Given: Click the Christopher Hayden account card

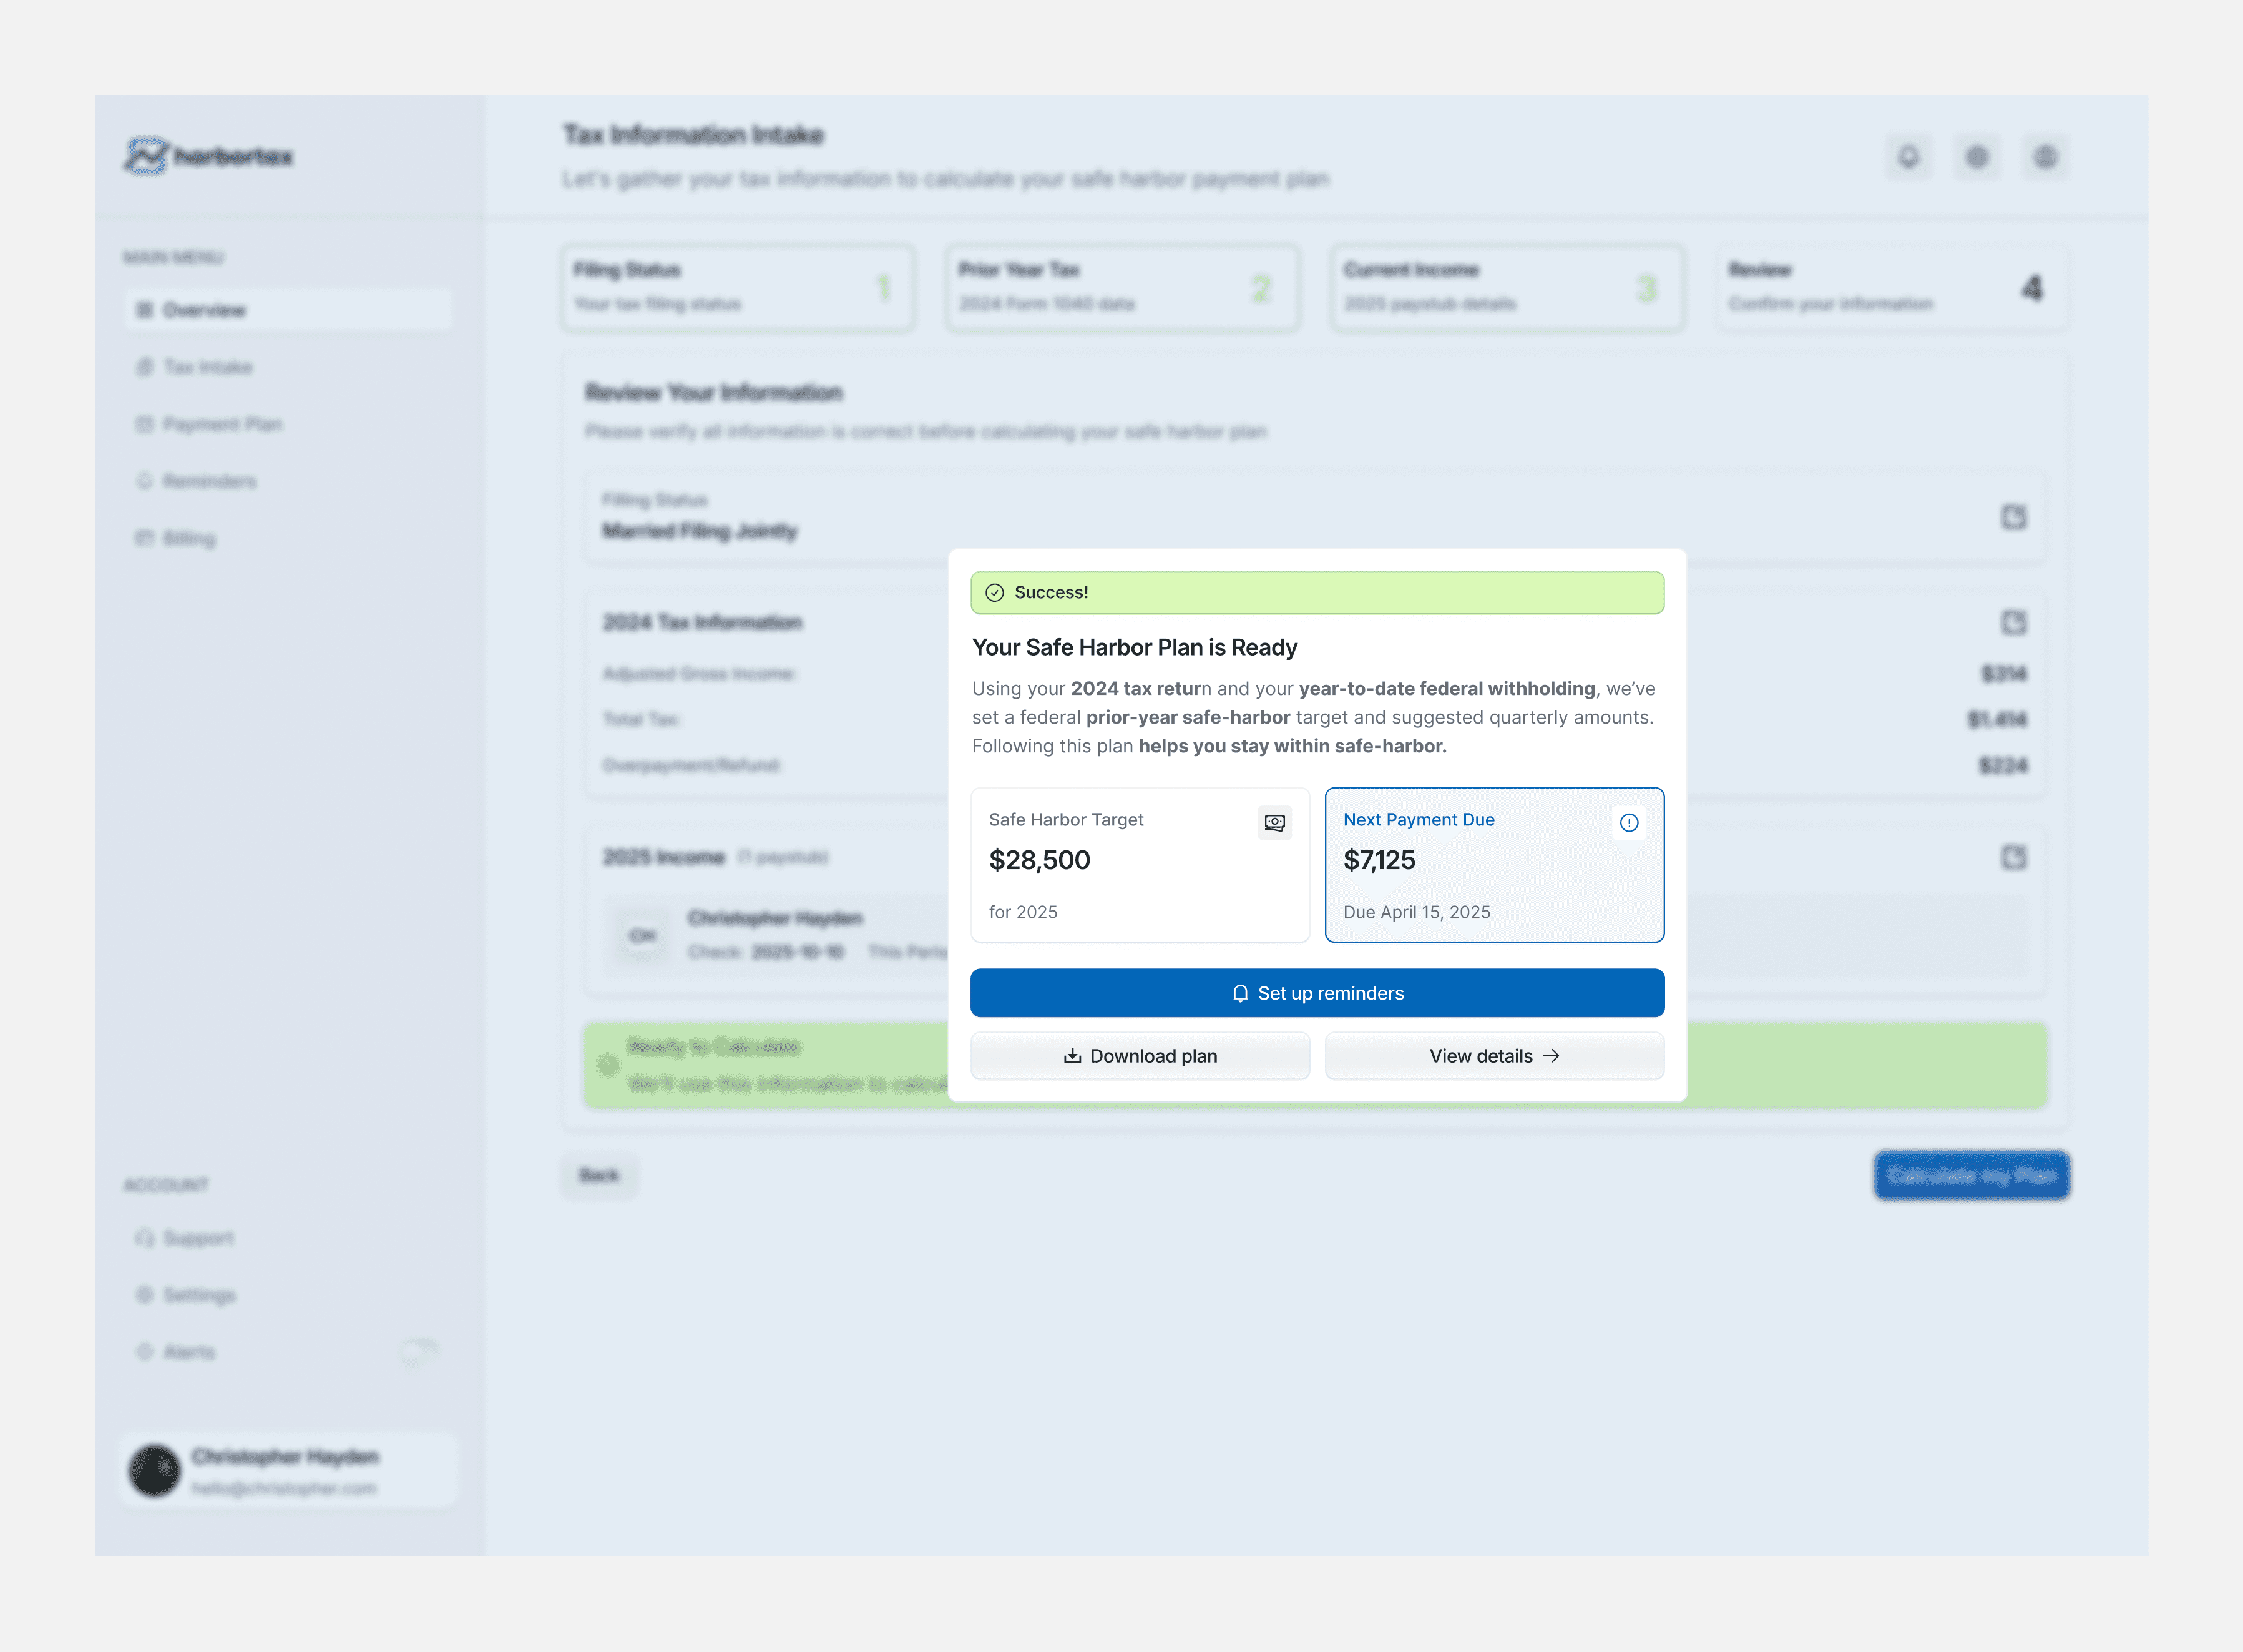Looking at the screenshot, I should (x=289, y=1470).
